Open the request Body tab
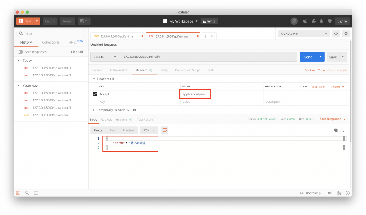Screen dimensions: 366x215 164,70
